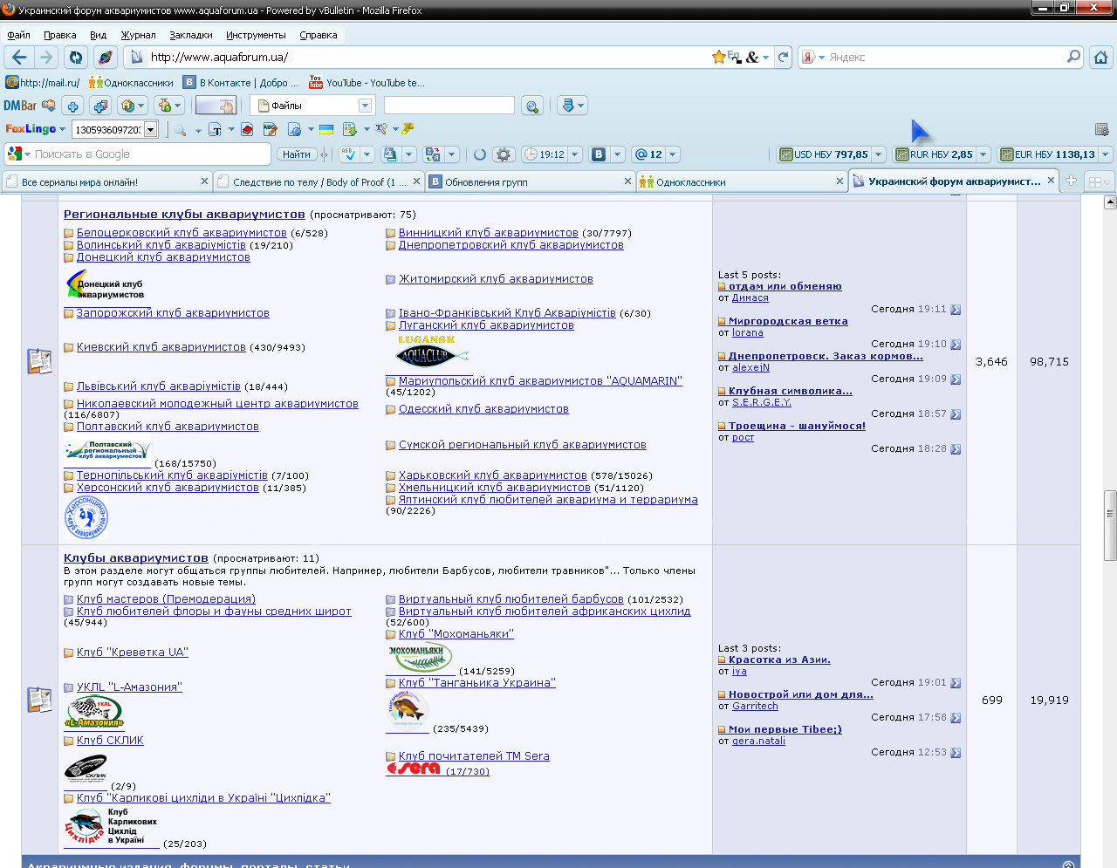Click the spell check ABC icon in FoxLingo bar
The image size is (1117, 868).
[x=270, y=129]
